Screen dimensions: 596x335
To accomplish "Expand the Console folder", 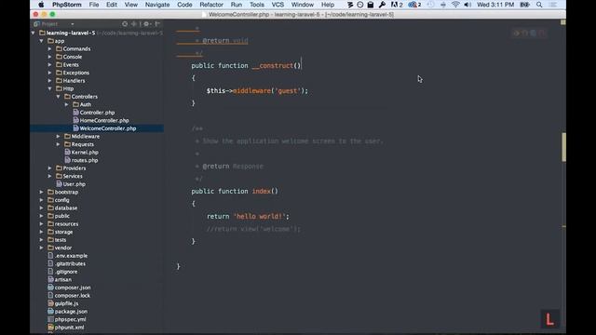I will click(49, 57).
